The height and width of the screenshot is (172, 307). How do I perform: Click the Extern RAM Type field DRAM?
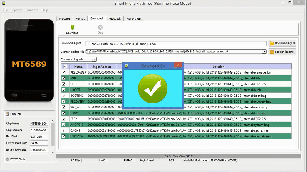click(x=39, y=143)
